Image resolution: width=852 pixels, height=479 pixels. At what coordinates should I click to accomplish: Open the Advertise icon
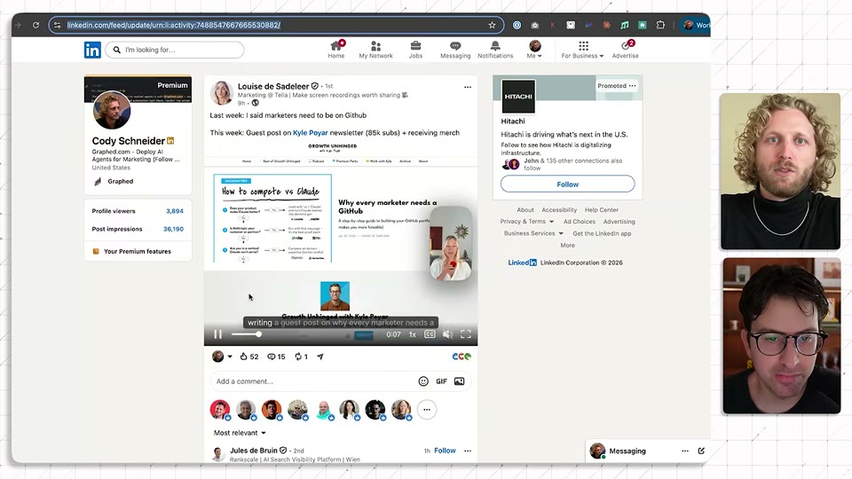point(626,46)
